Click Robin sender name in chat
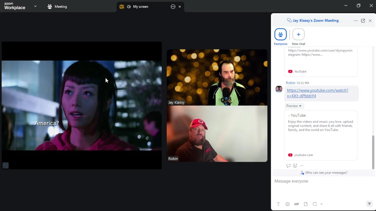376x211 pixels. pyautogui.click(x=290, y=83)
